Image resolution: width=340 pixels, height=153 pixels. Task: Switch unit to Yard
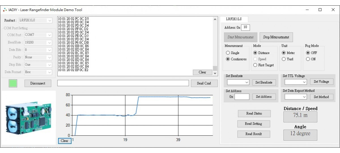[284, 59]
